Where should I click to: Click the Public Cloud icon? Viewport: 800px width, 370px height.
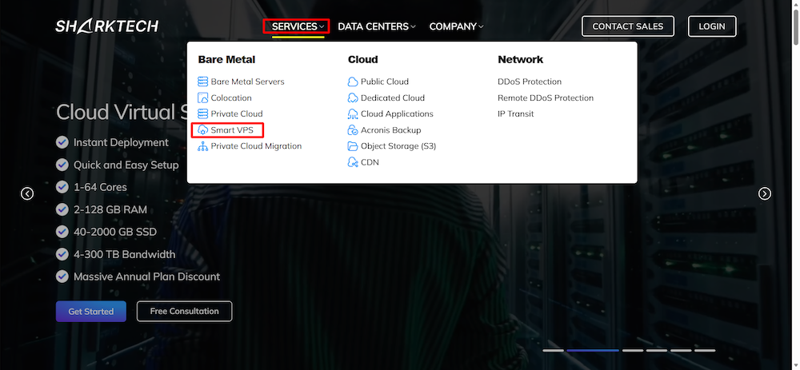[353, 82]
